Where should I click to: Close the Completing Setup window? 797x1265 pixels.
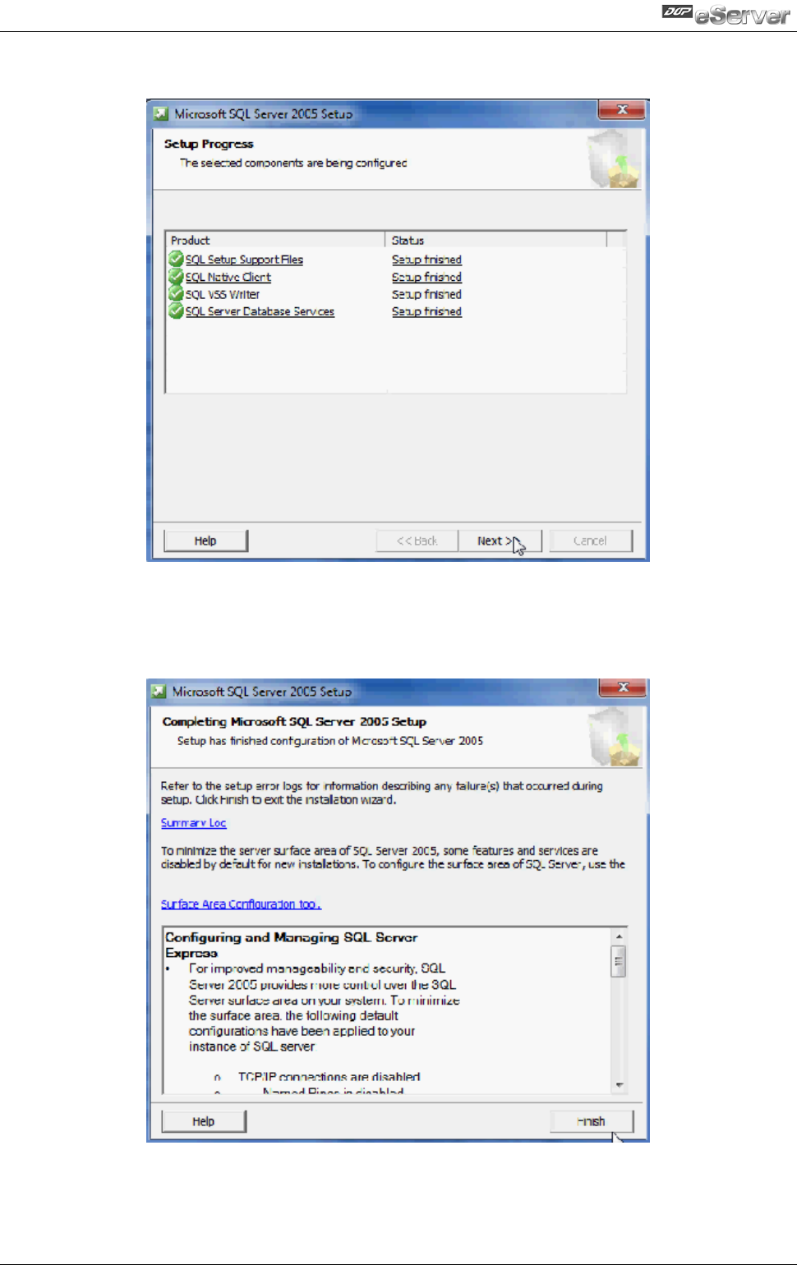tap(623, 687)
